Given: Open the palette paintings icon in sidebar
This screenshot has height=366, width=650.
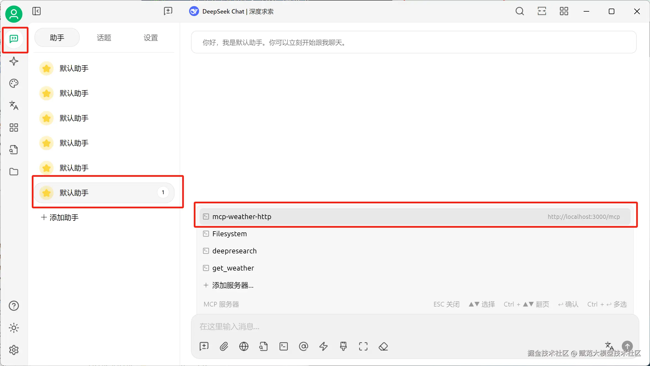Looking at the screenshot, I should [14, 83].
